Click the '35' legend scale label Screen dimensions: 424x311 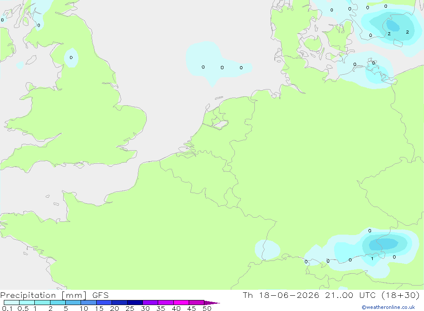161,308
